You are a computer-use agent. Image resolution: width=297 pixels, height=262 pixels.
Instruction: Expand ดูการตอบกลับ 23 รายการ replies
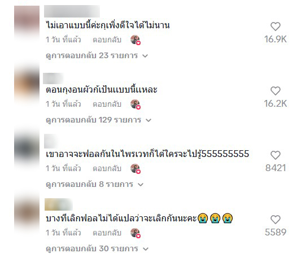click(x=97, y=56)
